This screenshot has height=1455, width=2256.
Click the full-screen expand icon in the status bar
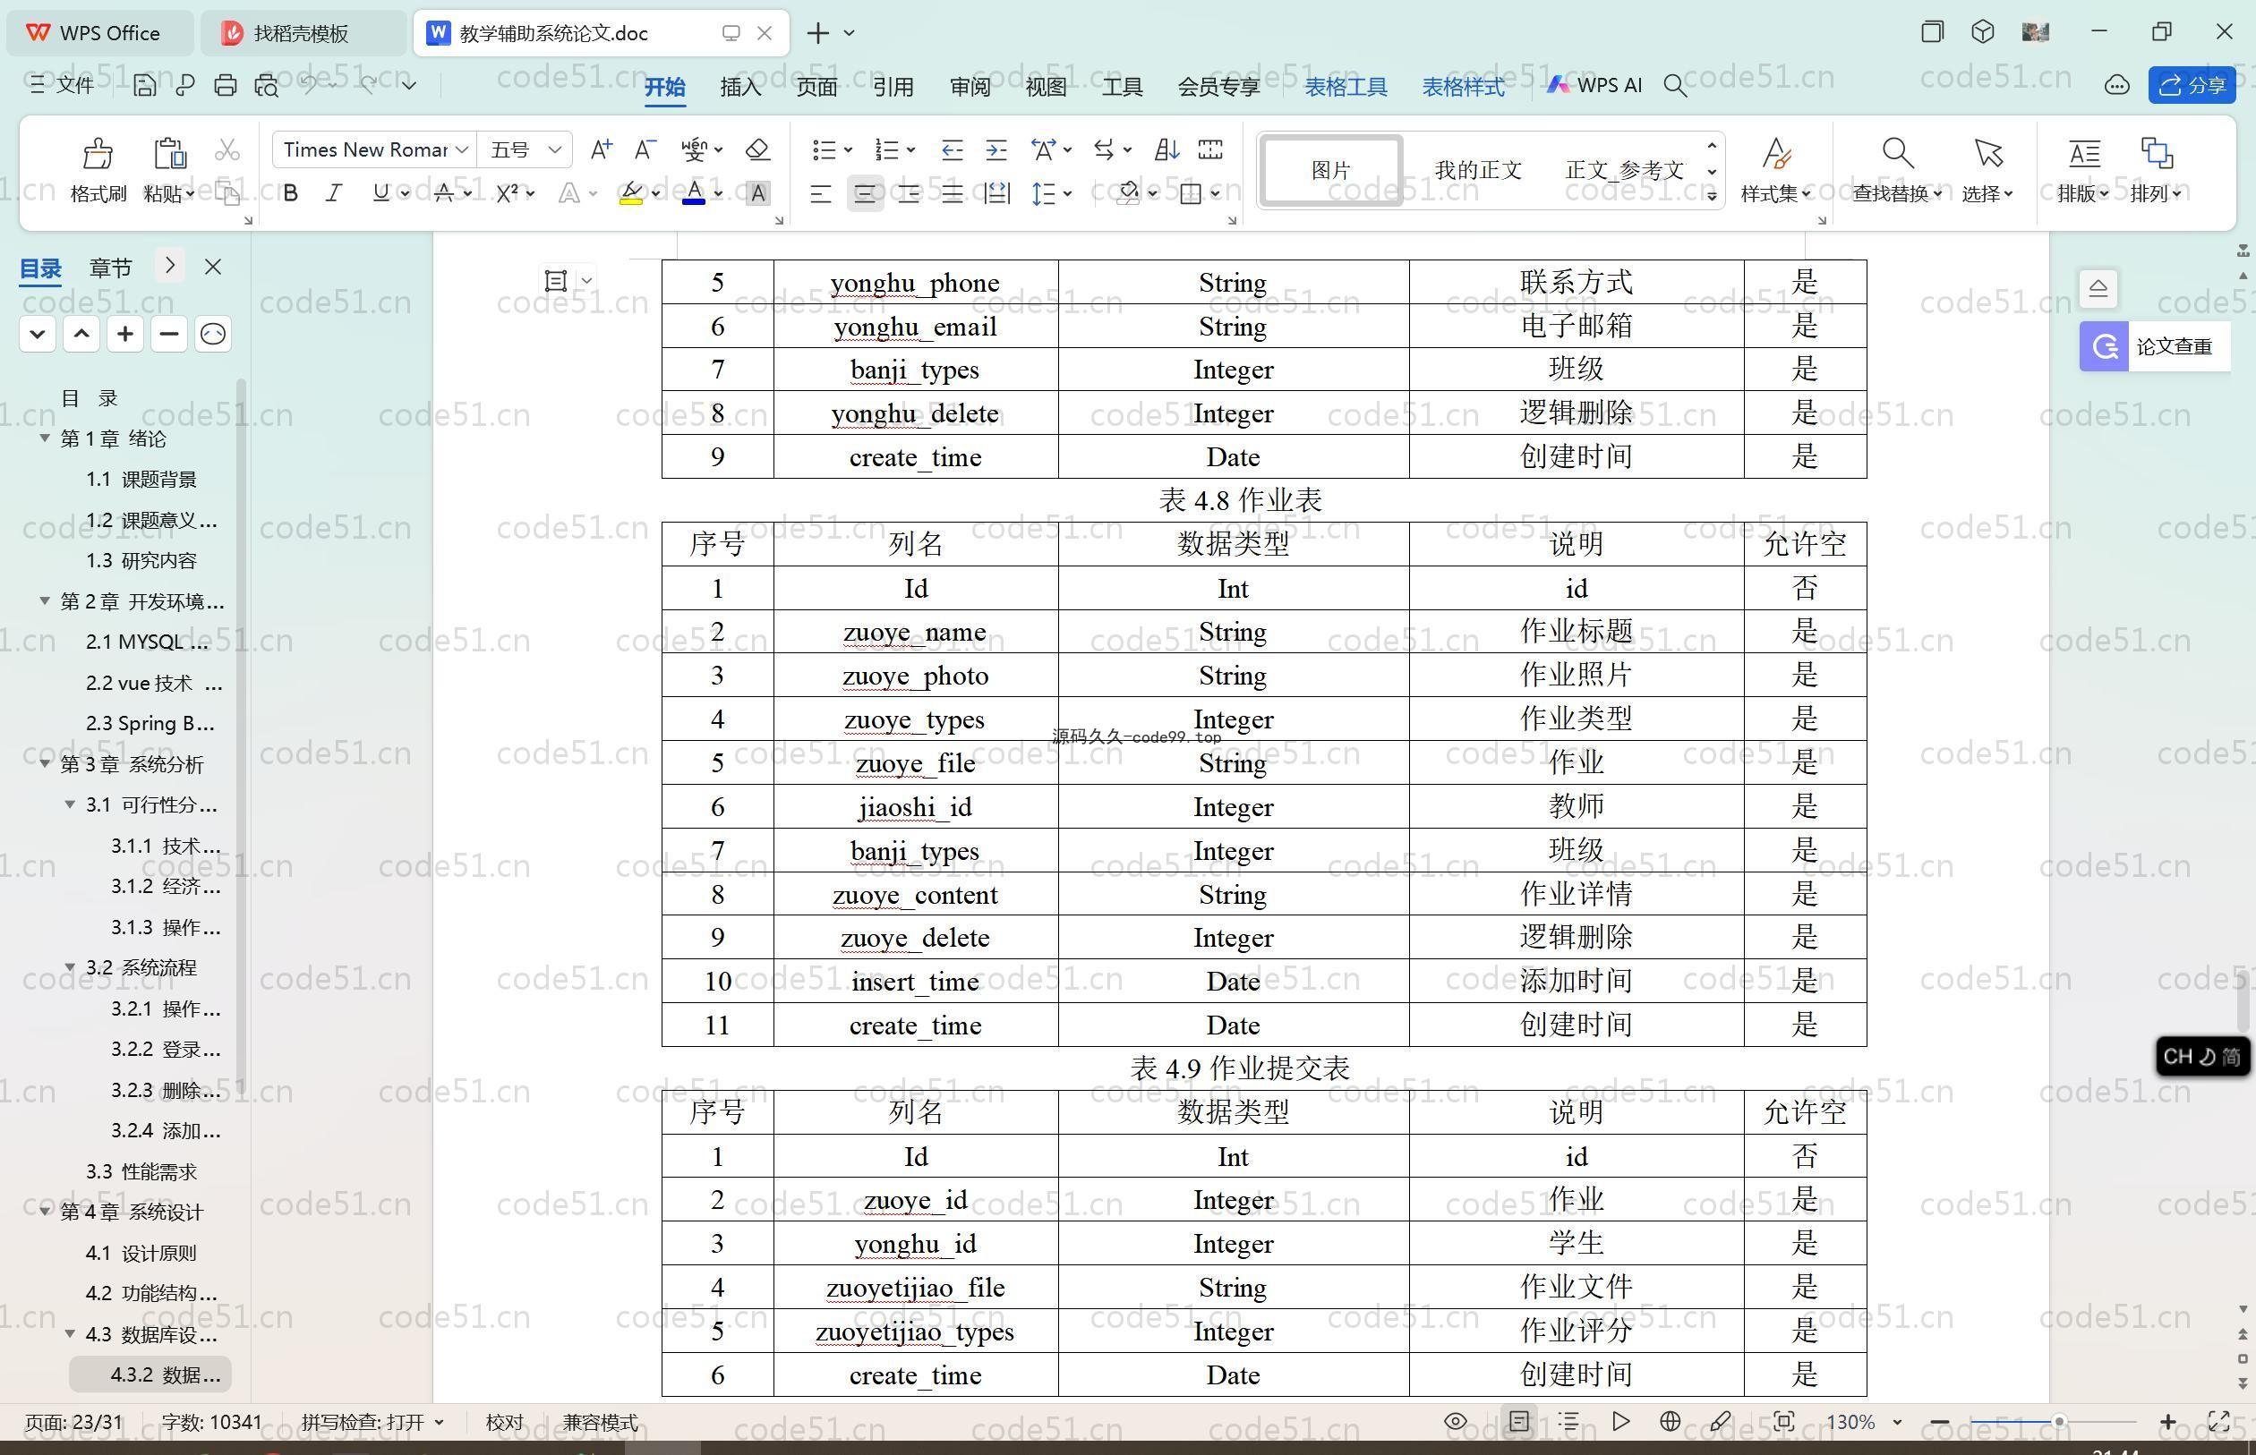point(2219,1422)
